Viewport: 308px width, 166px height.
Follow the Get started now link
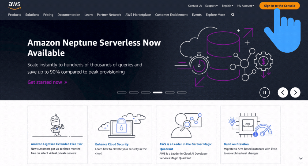coord(44,82)
